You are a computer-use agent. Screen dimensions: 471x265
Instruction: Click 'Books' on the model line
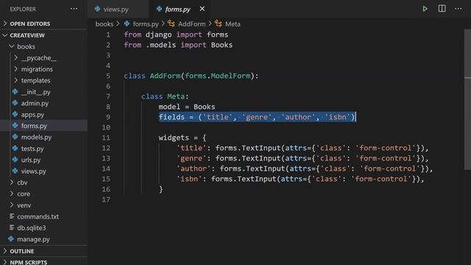click(x=205, y=107)
